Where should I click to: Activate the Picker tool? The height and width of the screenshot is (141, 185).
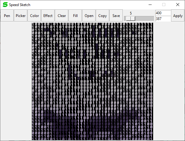pyautogui.click(x=21, y=16)
